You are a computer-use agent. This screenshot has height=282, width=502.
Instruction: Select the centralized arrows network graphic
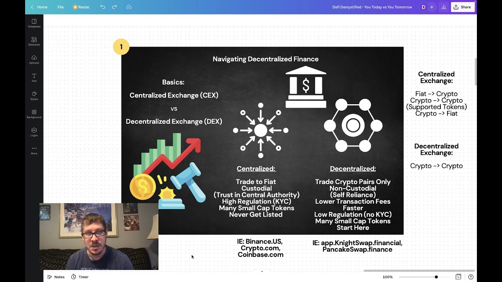tap(261, 130)
